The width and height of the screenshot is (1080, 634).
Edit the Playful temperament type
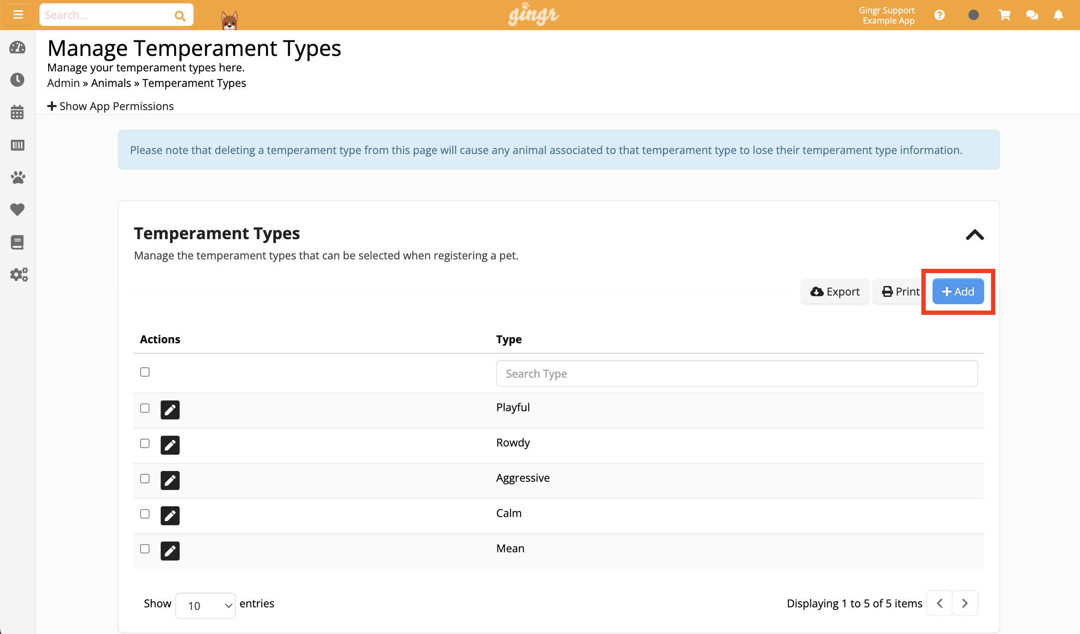click(170, 410)
